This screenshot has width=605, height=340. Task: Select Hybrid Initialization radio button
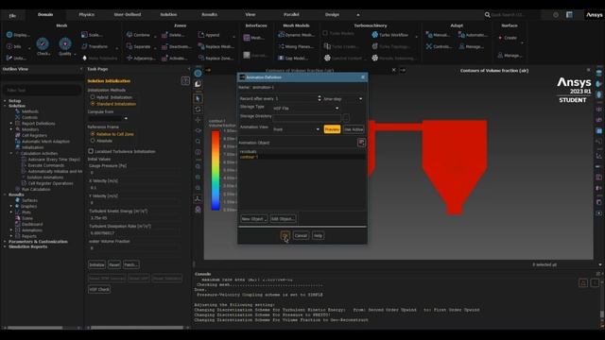pyautogui.click(x=93, y=97)
